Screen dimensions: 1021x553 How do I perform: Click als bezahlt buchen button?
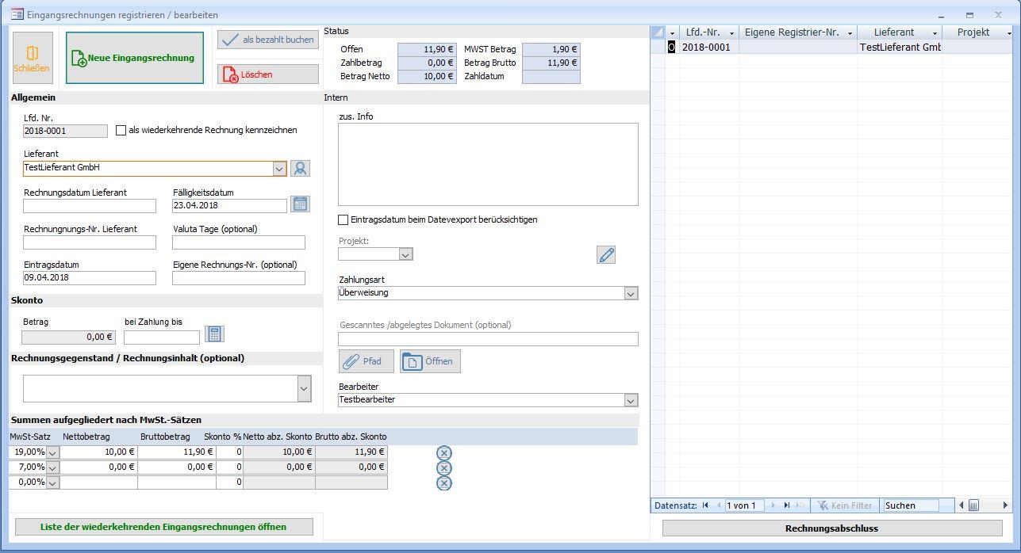pyautogui.click(x=268, y=40)
